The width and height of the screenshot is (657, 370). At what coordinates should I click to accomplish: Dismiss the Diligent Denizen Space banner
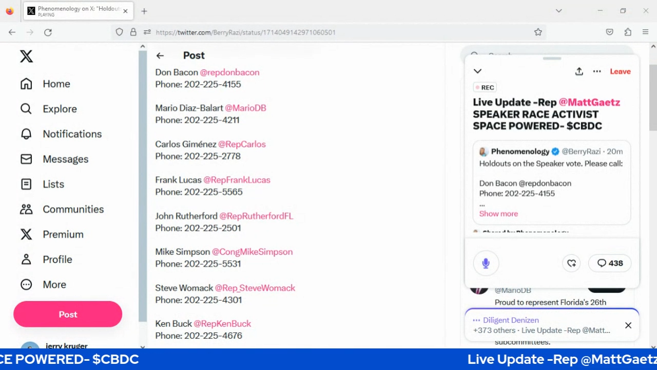[628, 325]
